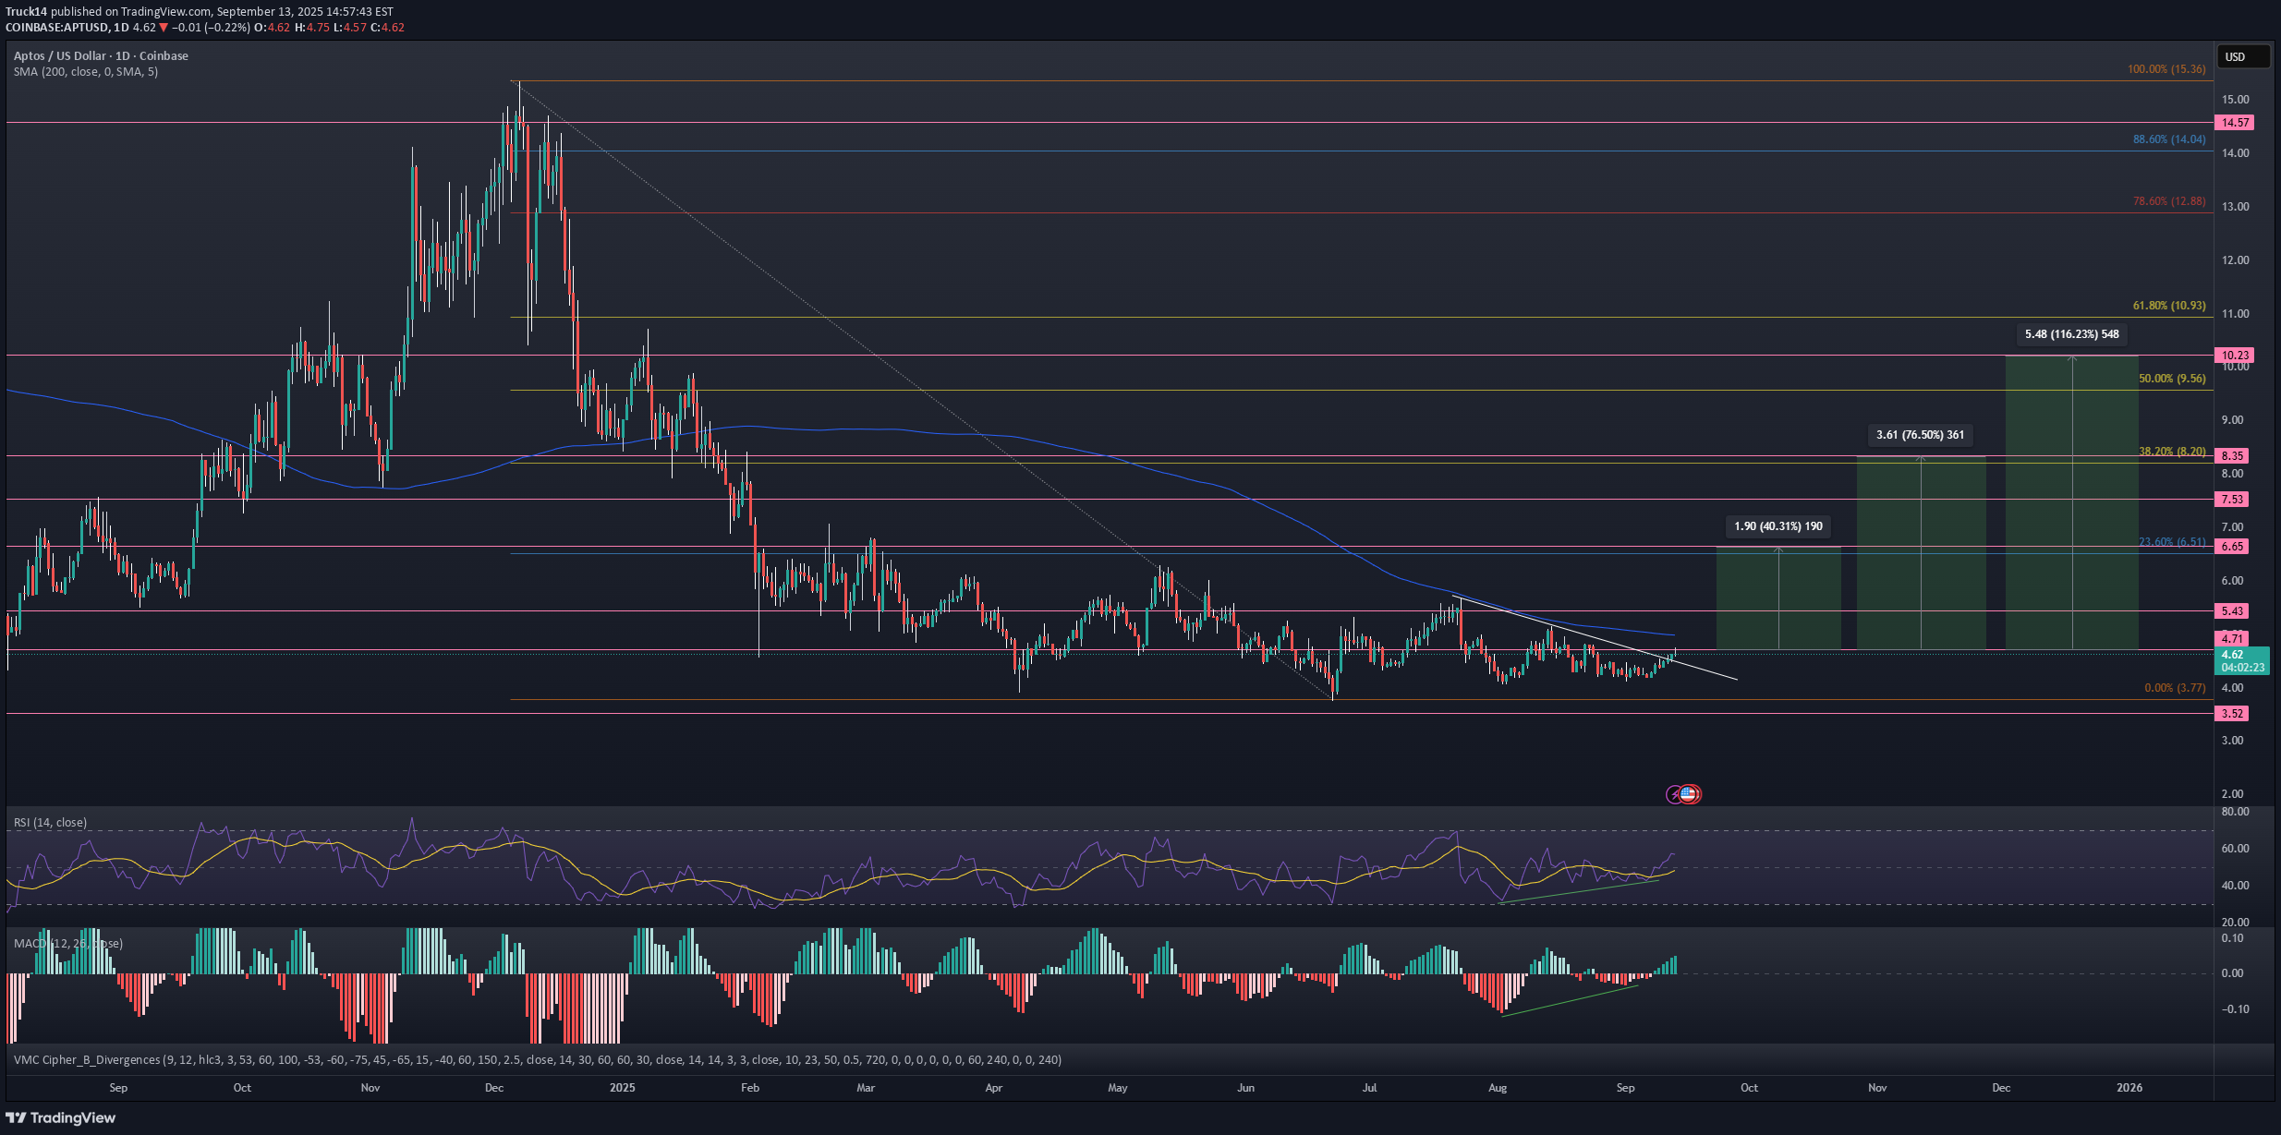Click the current price 4.62 countdown label
Screen dimensions: 2281x1135
tap(2242, 661)
